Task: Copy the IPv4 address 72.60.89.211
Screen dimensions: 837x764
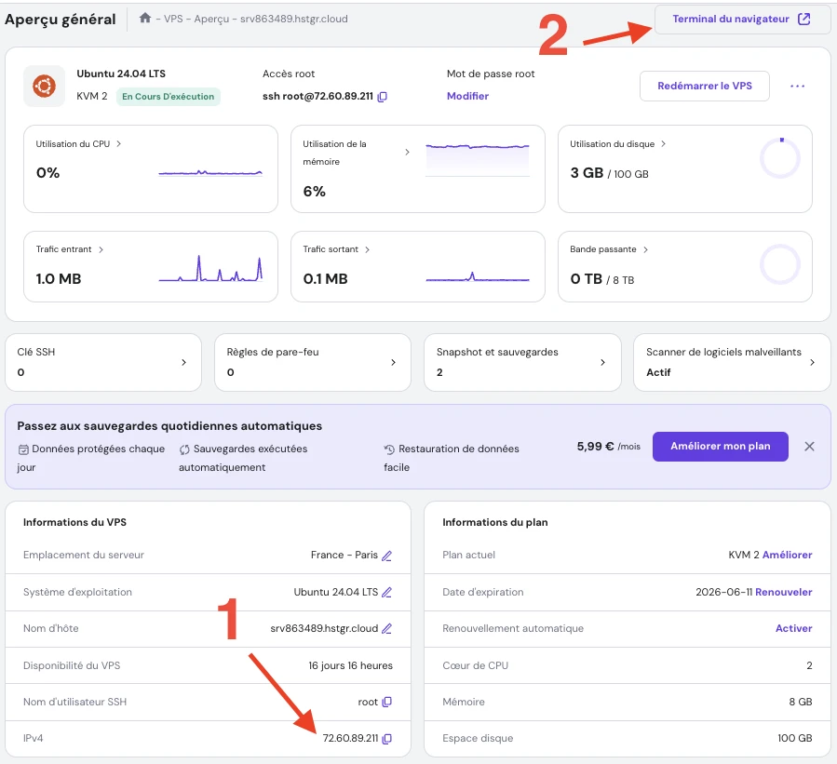Action: (387, 739)
